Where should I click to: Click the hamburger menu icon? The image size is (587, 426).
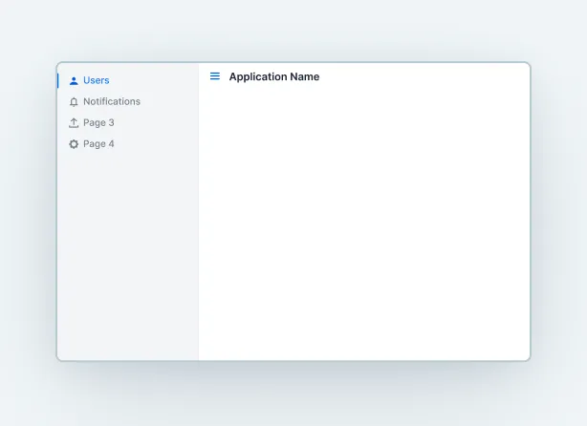pos(215,76)
